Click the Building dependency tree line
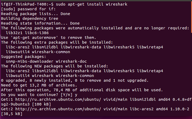192x119 pixels. [x=29, y=19]
